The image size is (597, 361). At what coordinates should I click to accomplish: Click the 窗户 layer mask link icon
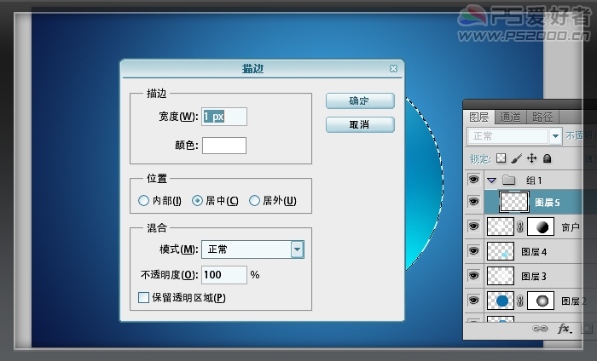click(520, 226)
